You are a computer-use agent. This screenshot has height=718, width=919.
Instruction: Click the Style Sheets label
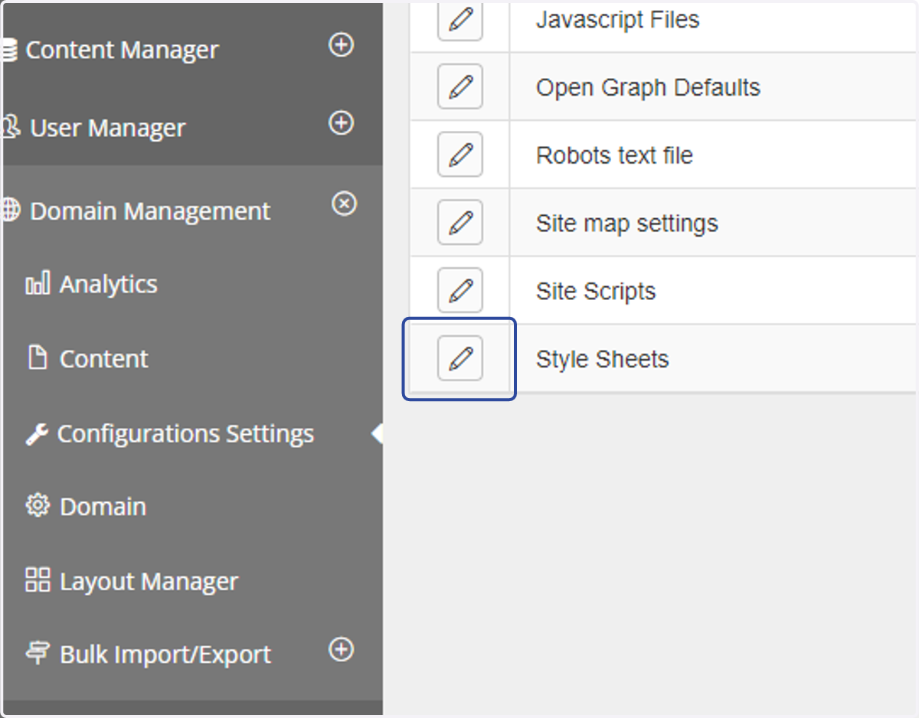point(603,359)
